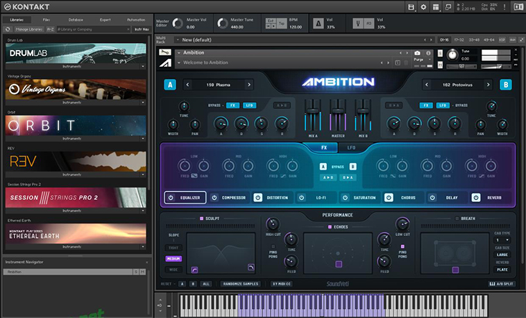Toggle layer B FX bypass
526x318 pixels.
pos(426,106)
